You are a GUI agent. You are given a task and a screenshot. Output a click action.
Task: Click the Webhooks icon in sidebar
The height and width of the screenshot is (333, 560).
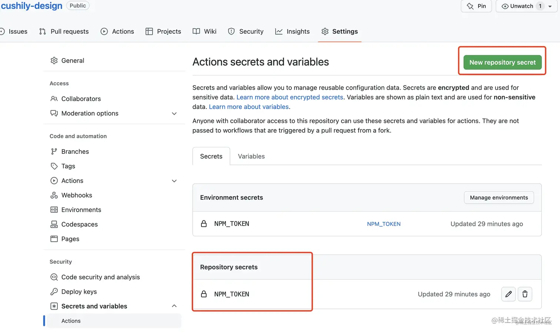coord(54,195)
